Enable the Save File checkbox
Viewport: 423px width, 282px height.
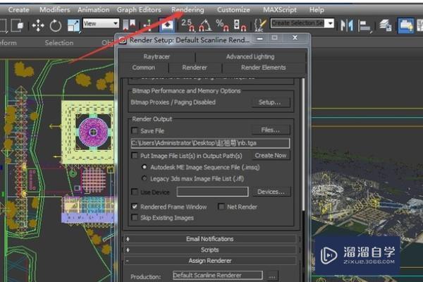[x=135, y=130]
